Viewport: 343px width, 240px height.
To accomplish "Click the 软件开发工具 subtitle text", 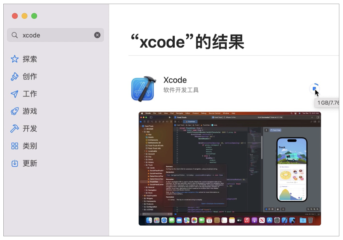I will click(181, 90).
